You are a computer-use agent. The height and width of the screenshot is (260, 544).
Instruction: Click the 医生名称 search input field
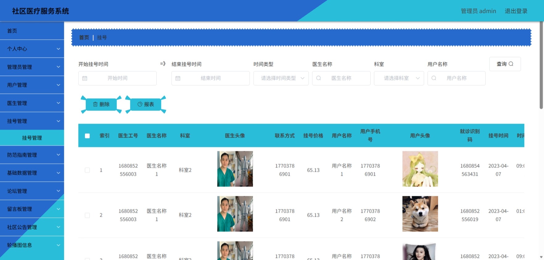[x=341, y=78]
